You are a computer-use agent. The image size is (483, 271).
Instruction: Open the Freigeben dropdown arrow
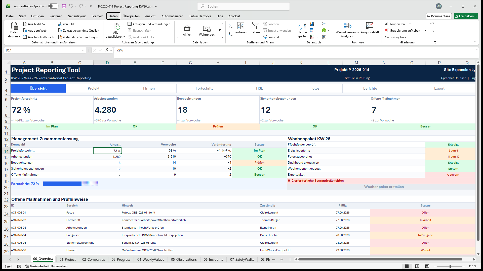pyautogui.click(x=476, y=16)
